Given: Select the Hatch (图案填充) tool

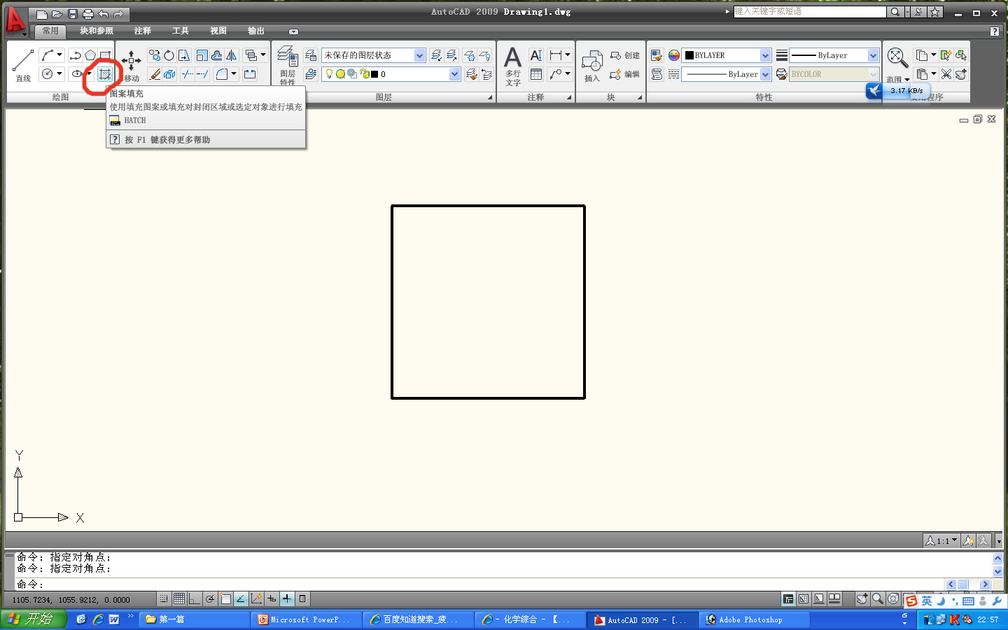Looking at the screenshot, I should [x=105, y=74].
